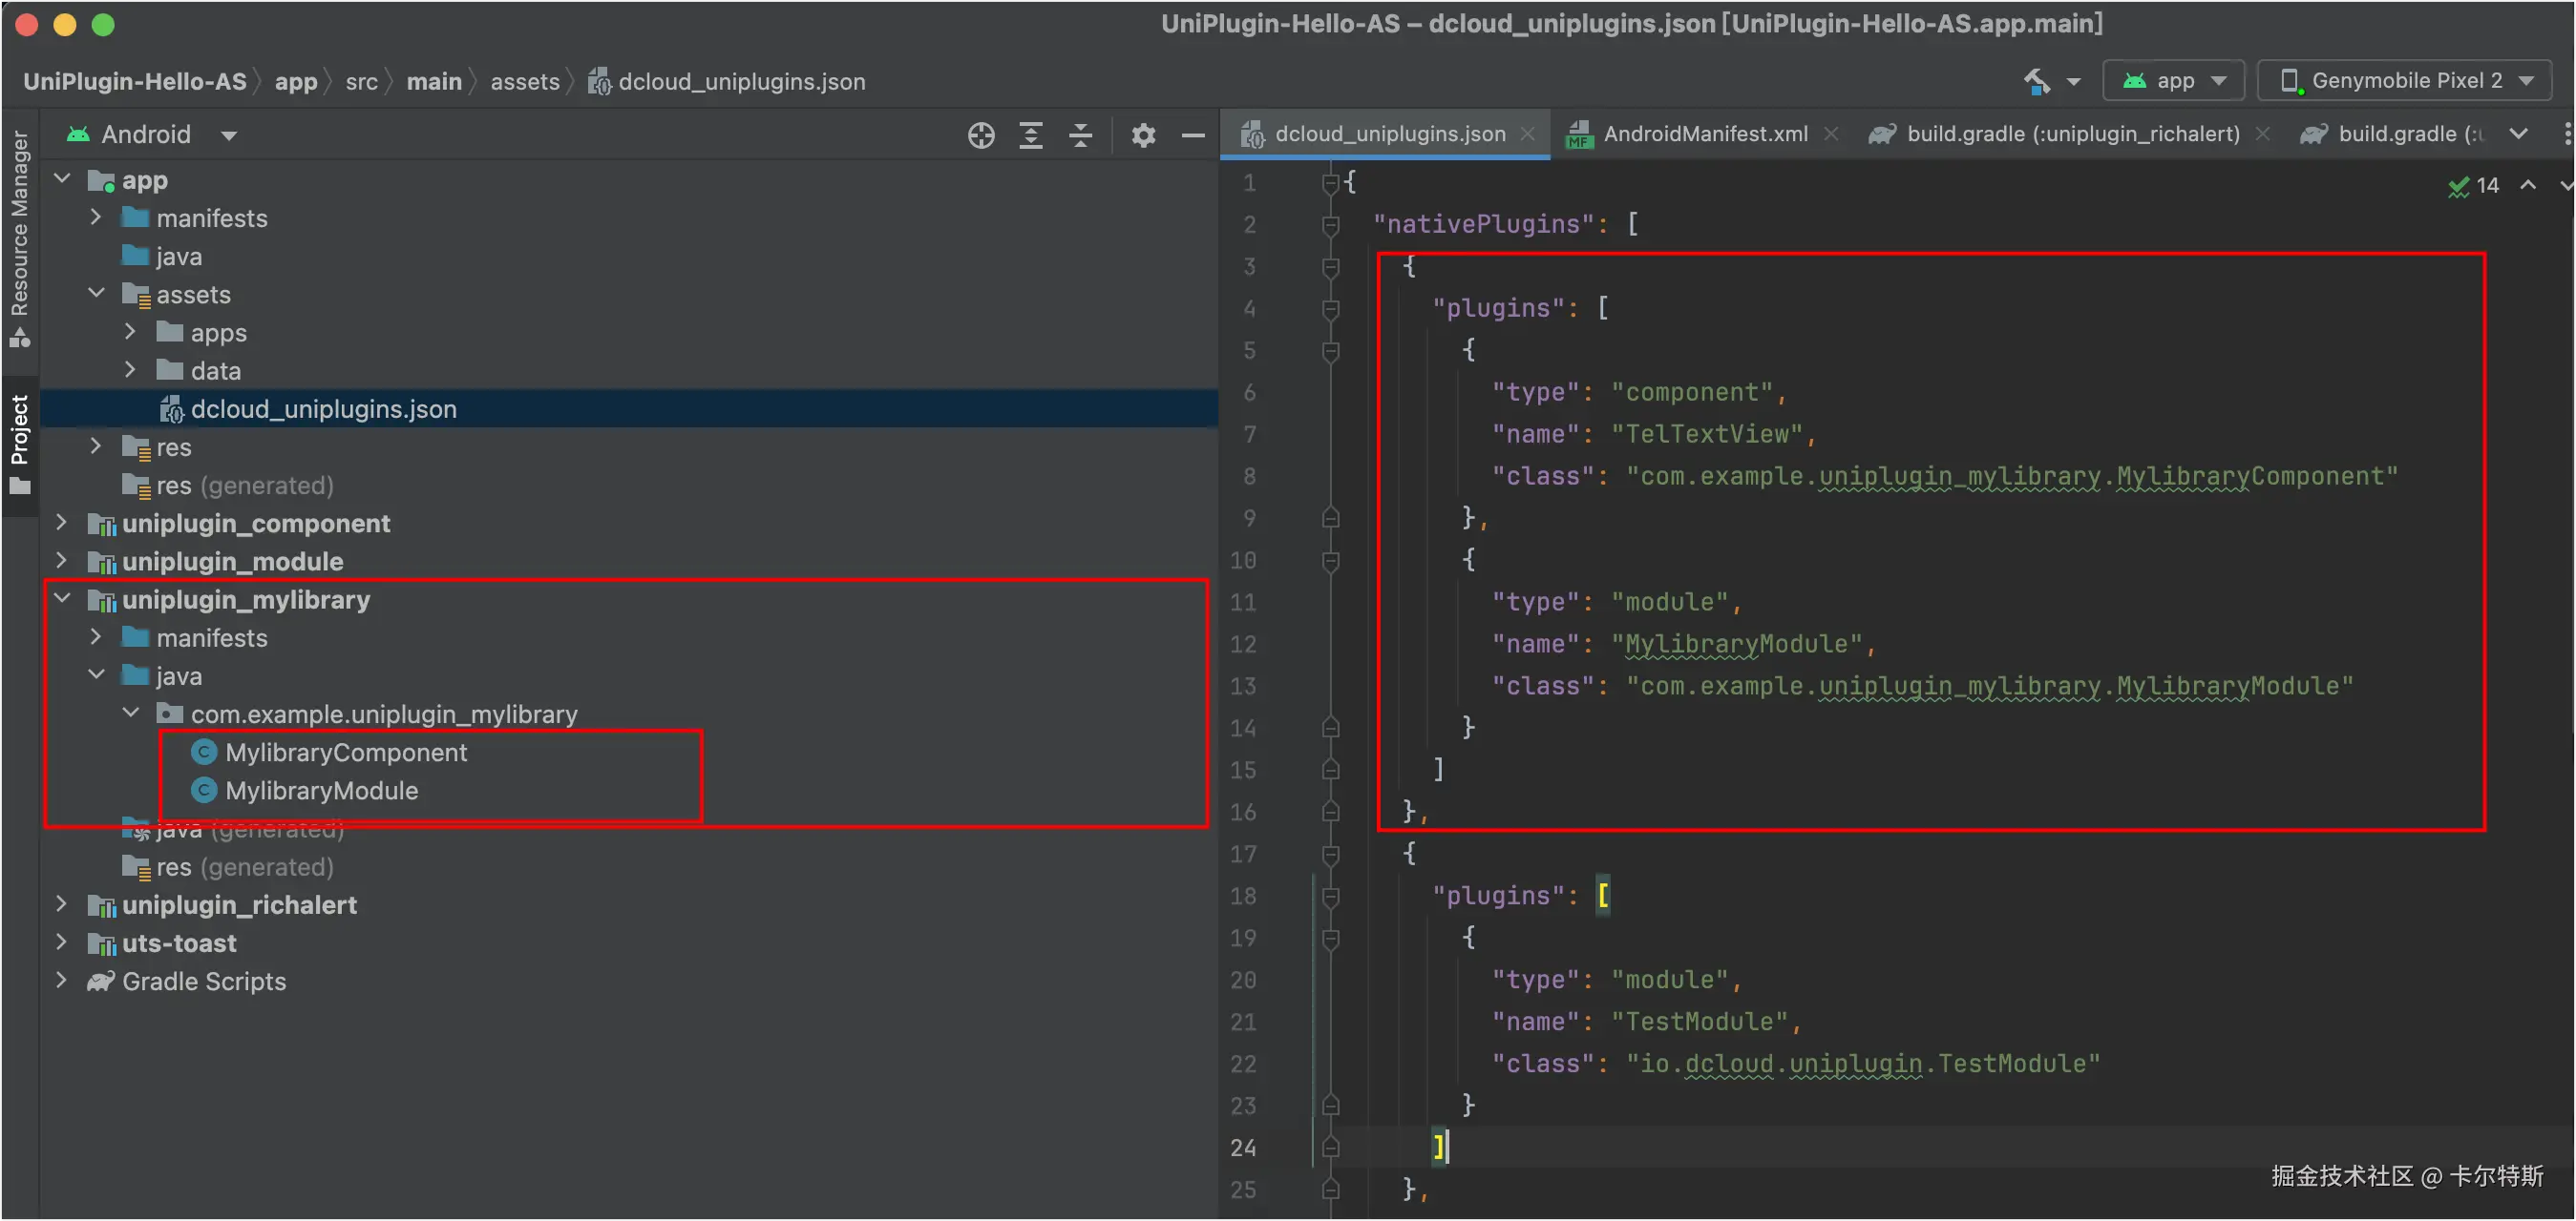This screenshot has height=1221, width=2576.
Task: Hide the Project panel with minus icon
Action: pos(1193,135)
